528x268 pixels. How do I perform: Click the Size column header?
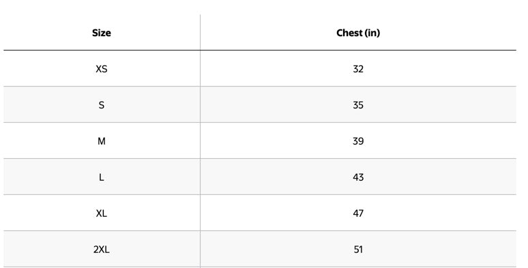coord(102,33)
